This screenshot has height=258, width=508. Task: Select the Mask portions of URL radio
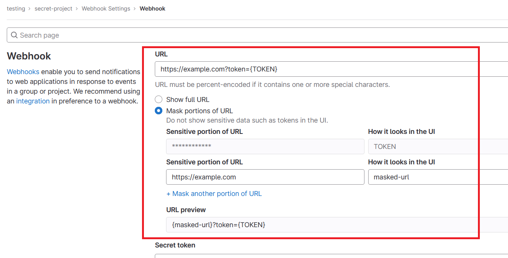click(x=159, y=111)
